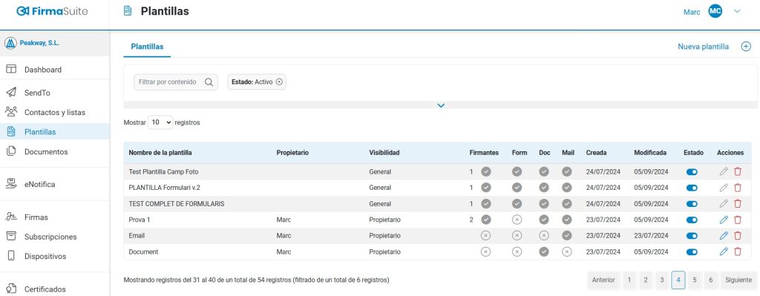This screenshot has height=296, width=760.
Task: Click the Peakway, S.L. company logo
Action: tap(10, 43)
